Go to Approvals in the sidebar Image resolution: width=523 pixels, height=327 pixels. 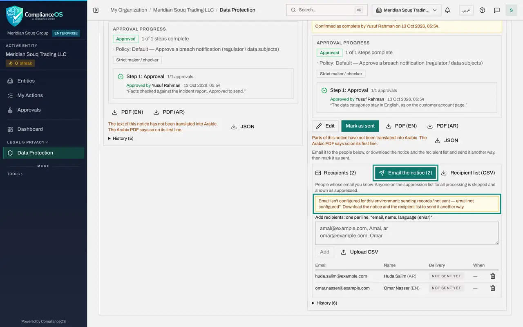[x=43, y=110]
